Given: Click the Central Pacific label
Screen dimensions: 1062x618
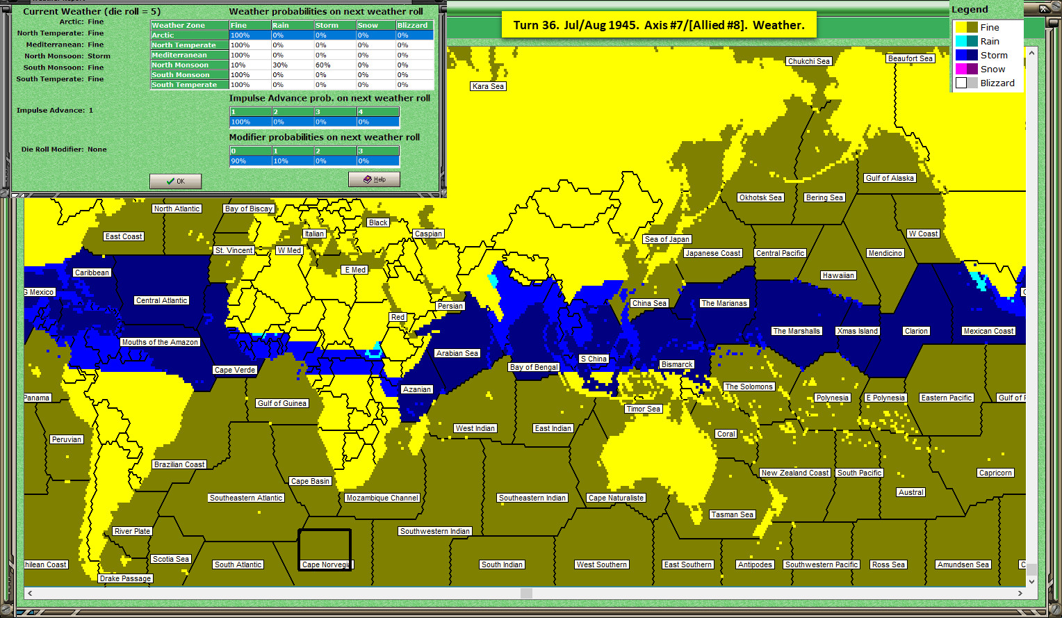Looking at the screenshot, I should pyautogui.click(x=781, y=253).
